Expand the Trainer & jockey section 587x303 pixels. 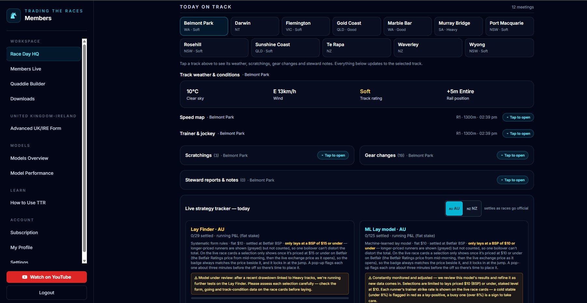[x=518, y=133]
